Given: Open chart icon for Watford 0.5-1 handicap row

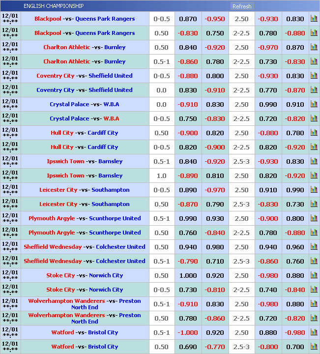Looking at the screenshot, I should [314, 332].
